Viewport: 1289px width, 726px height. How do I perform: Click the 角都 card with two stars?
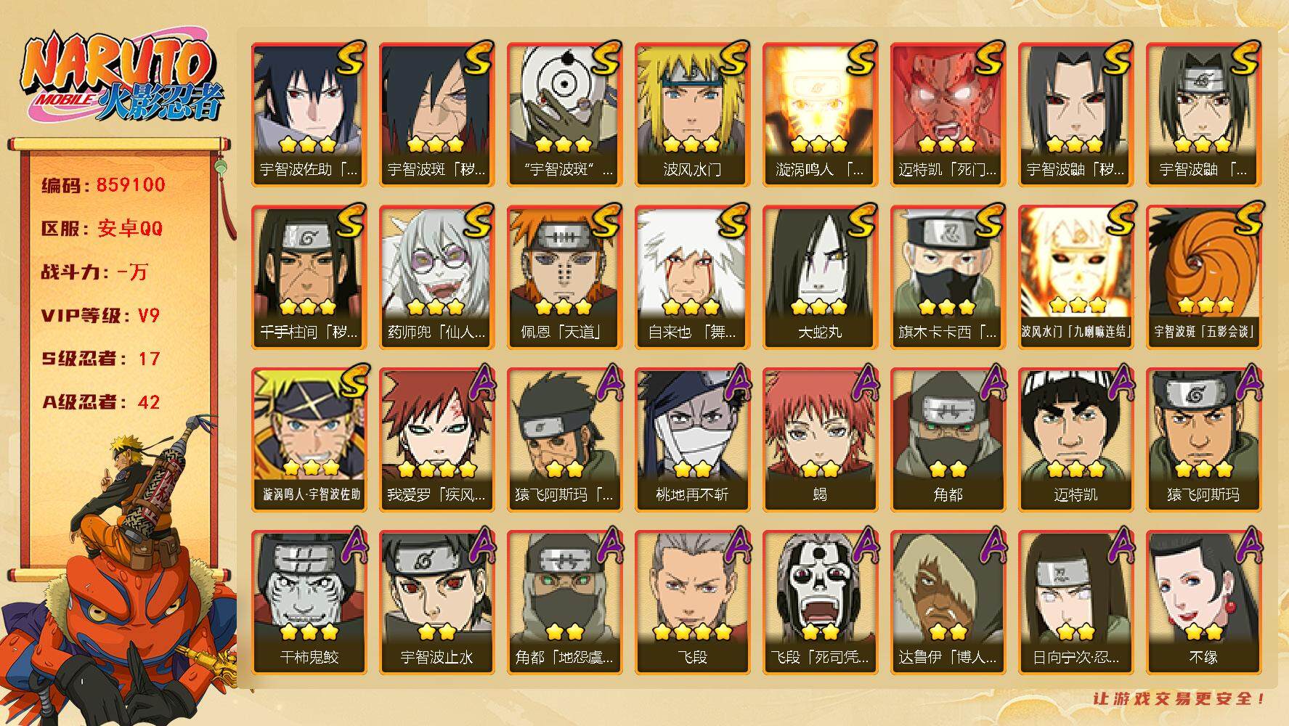pos(947,440)
